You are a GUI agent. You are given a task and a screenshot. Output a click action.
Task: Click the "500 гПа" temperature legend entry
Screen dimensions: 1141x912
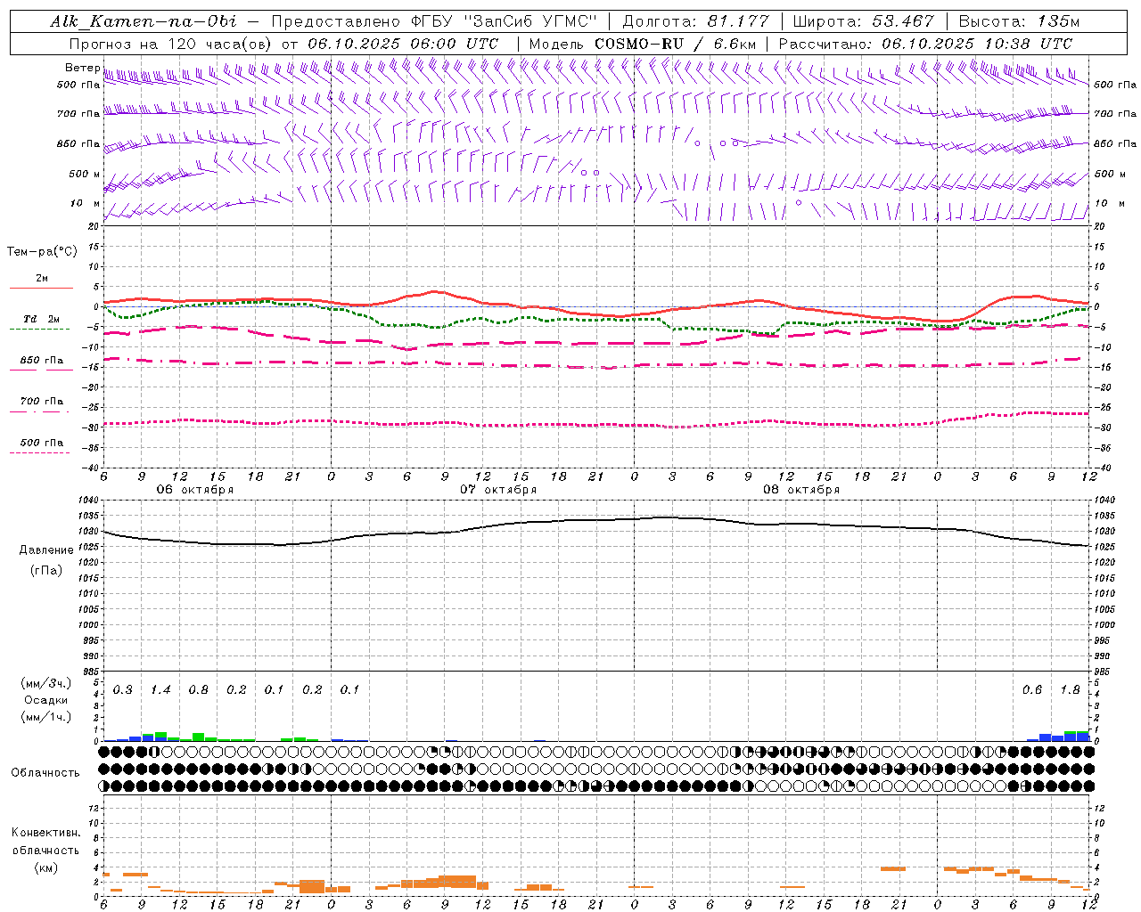[42, 443]
